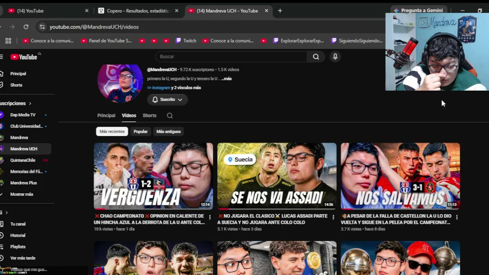Play the SE NOS VA ASSADI thumbnail
This screenshot has width=489, height=275.
point(277,176)
